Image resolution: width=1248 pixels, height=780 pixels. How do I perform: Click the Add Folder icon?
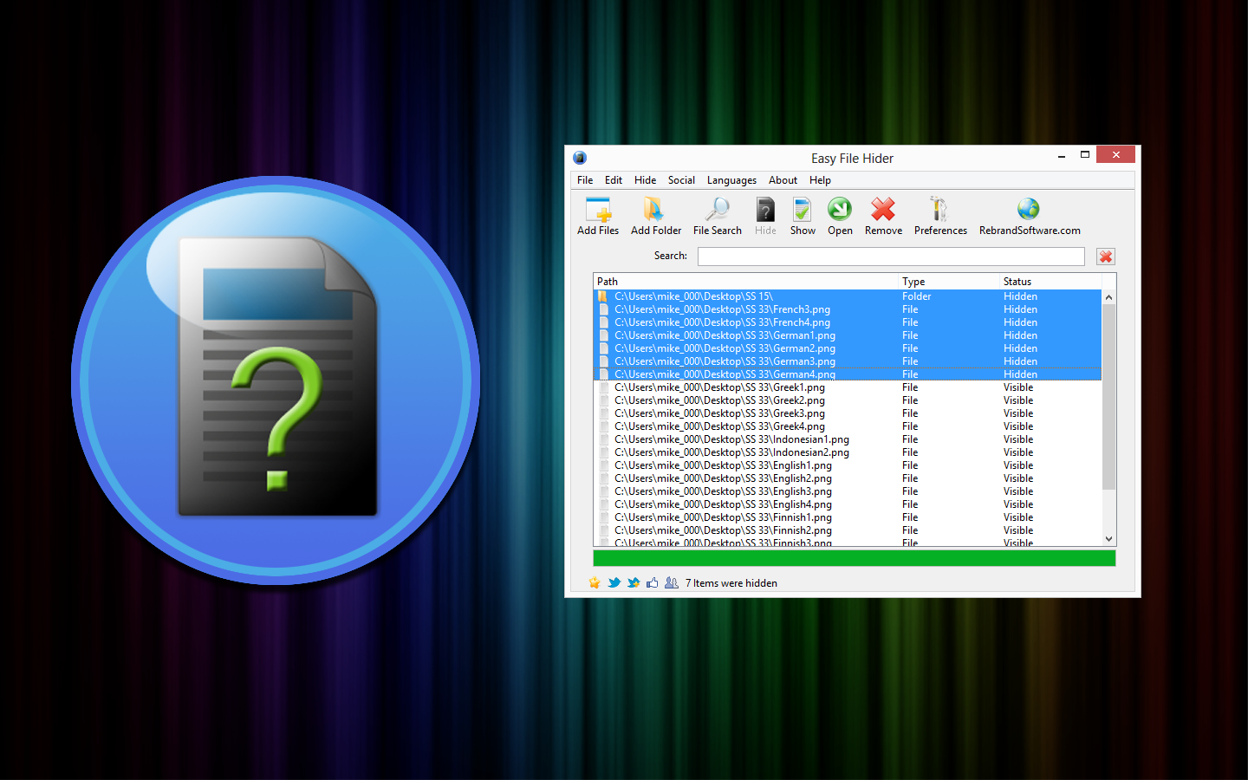coord(655,211)
